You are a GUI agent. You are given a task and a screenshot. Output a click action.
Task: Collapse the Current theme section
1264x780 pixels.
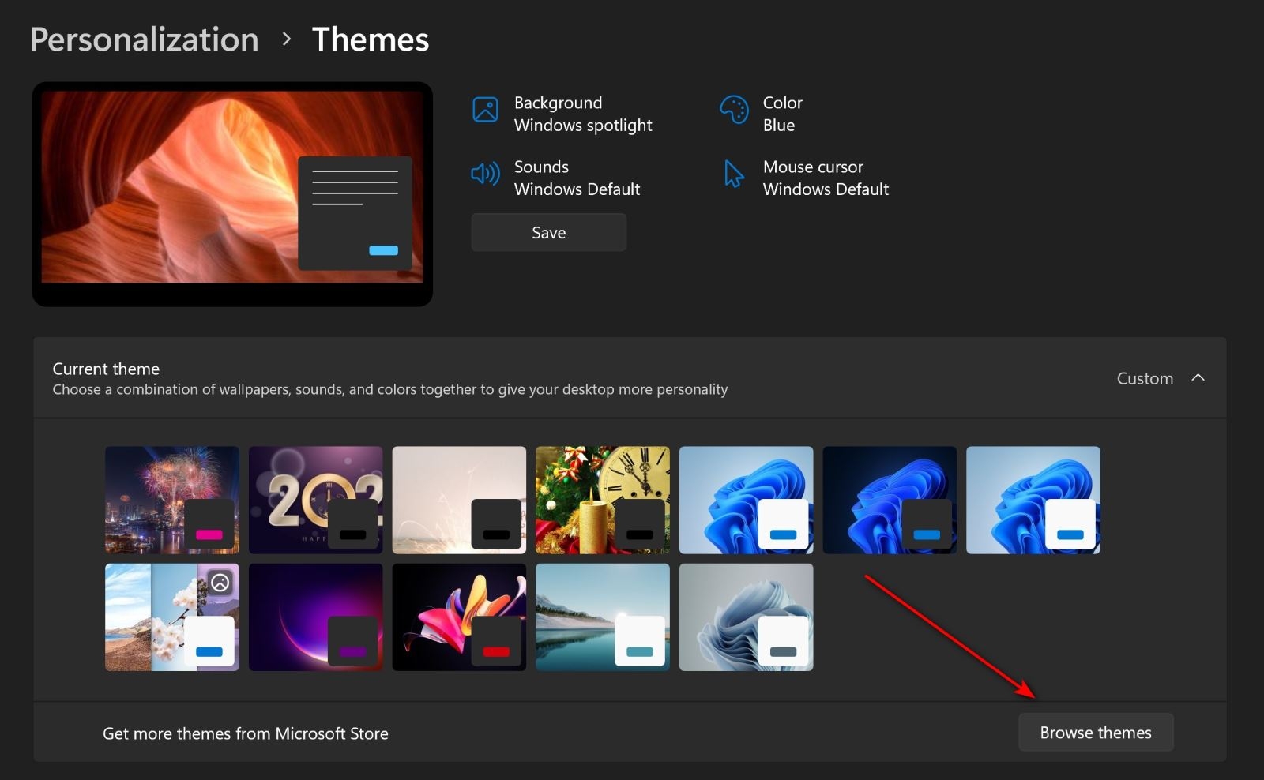[x=1198, y=378]
